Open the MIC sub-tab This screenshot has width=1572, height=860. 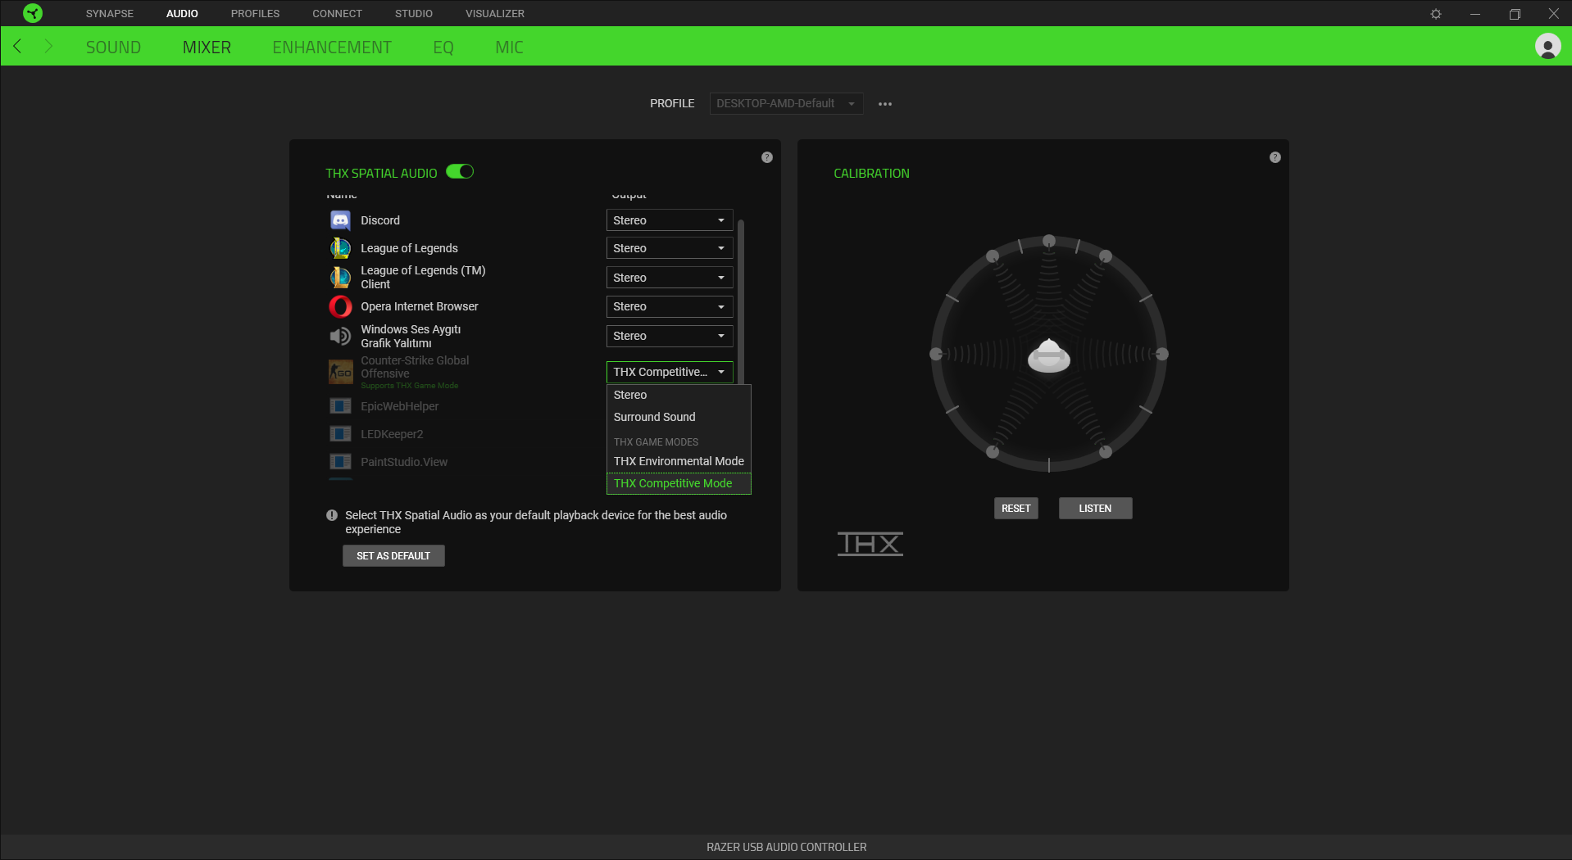click(509, 48)
